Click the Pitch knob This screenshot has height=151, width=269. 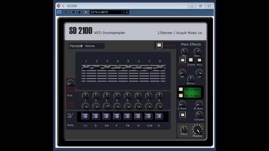point(184,129)
